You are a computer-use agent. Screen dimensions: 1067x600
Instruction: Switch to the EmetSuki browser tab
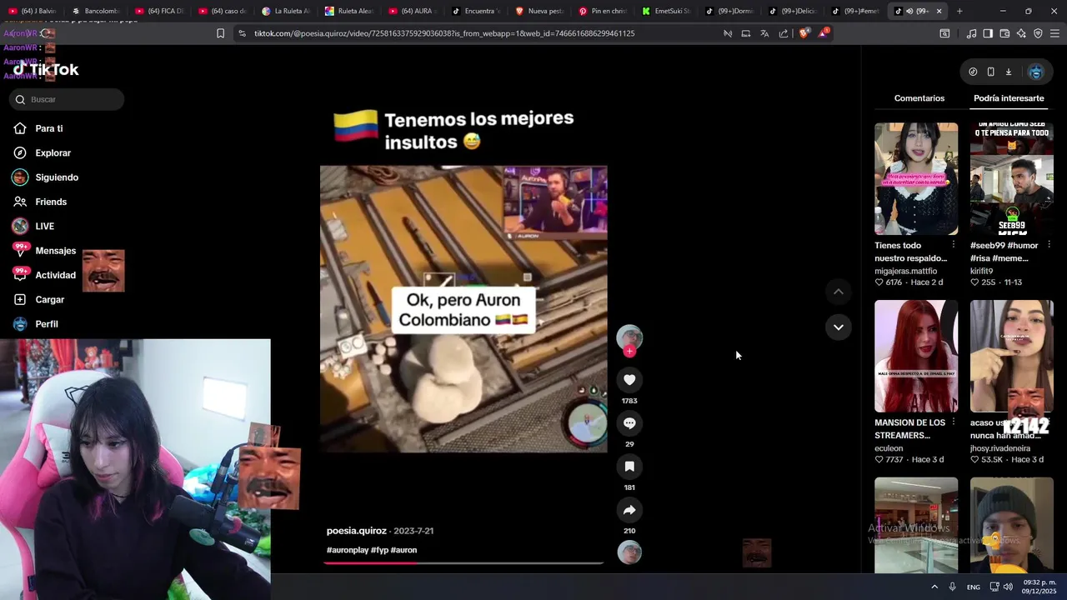pyautogui.click(x=665, y=11)
